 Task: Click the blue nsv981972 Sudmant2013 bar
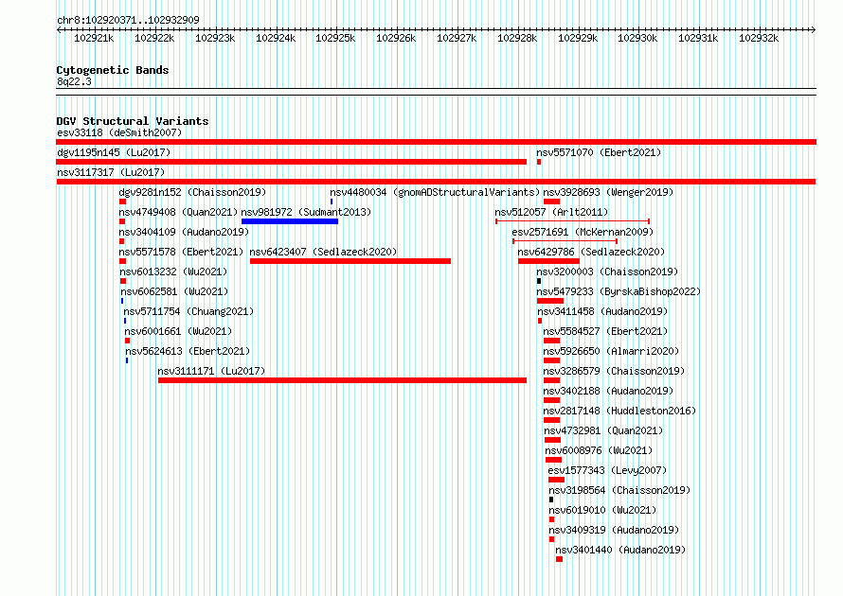(290, 221)
